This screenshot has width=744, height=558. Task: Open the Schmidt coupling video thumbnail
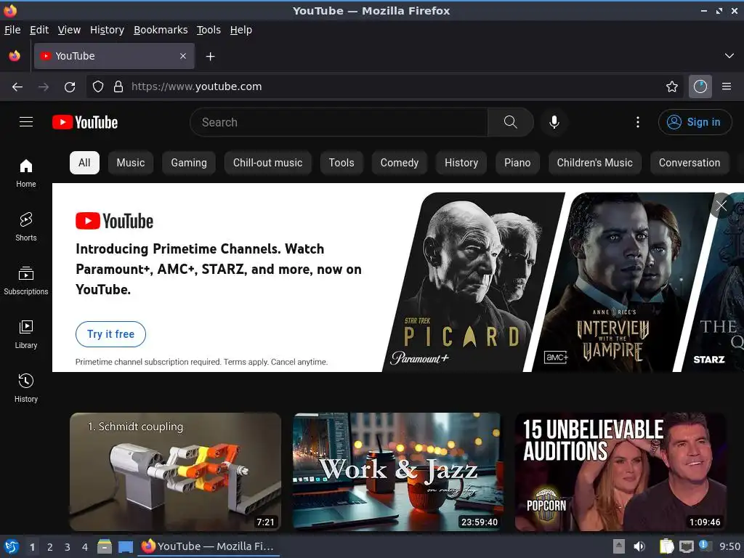[x=175, y=472]
